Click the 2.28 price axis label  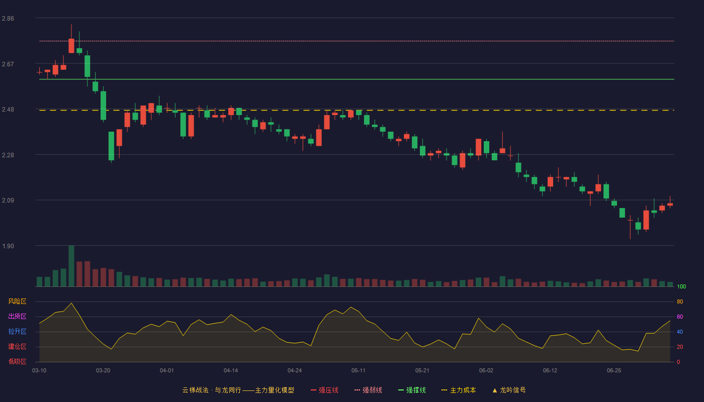[8, 155]
